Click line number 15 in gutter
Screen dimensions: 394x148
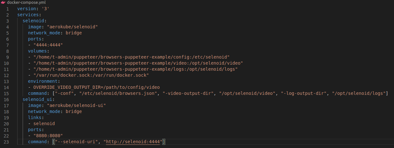(x=6, y=93)
